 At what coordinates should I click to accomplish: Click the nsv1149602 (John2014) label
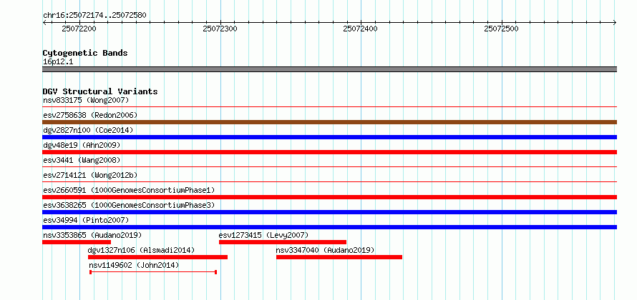pos(134,265)
